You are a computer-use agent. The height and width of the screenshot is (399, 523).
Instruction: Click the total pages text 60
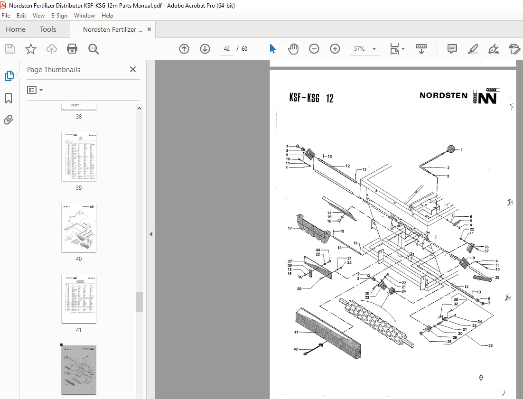[x=244, y=49]
